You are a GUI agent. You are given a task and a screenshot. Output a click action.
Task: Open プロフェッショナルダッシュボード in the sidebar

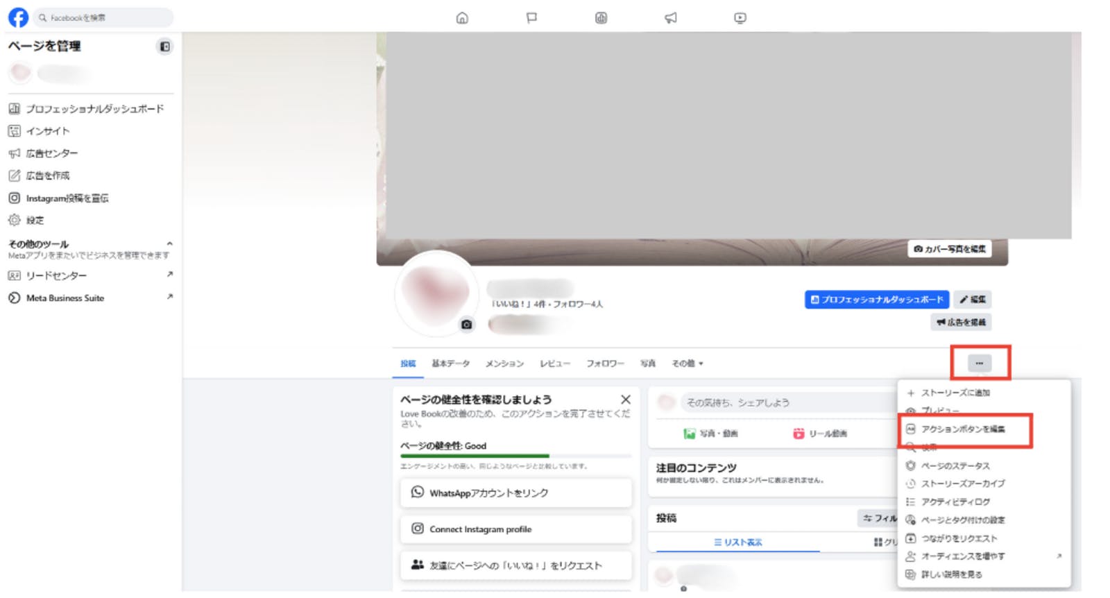click(x=90, y=109)
